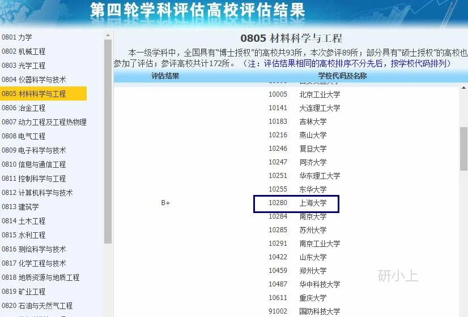Go to 0815 水利工程
Screen dimensions: 468x317
tap(24, 235)
